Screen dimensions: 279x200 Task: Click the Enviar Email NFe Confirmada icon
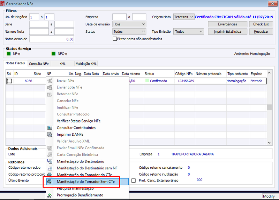(50, 148)
